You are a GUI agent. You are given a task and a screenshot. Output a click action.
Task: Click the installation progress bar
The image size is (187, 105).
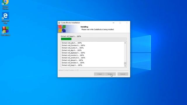(94, 39)
